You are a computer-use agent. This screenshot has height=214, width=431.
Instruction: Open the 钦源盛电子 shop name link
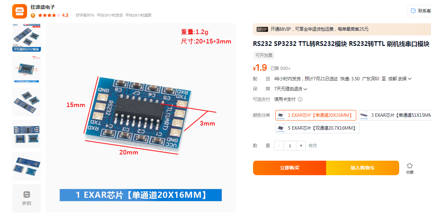(43, 7)
